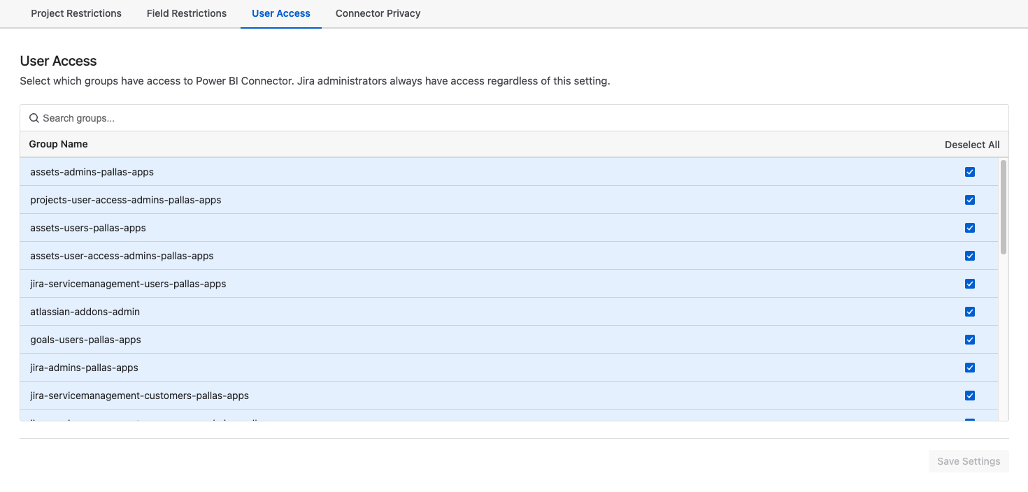Open the Project Restrictions tab
The width and height of the screenshot is (1028, 492).
(x=76, y=13)
